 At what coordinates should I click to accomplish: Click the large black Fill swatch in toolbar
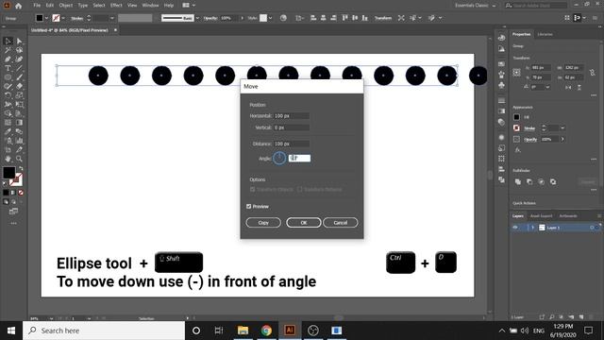pyautogui.click(x=8, y=172)
